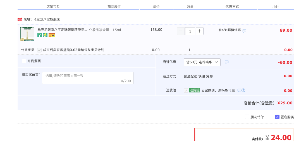294x141 pixels.
Task: Click the 成交后卖家将捐赠0.02元 donation text
Action: point(73,50)
